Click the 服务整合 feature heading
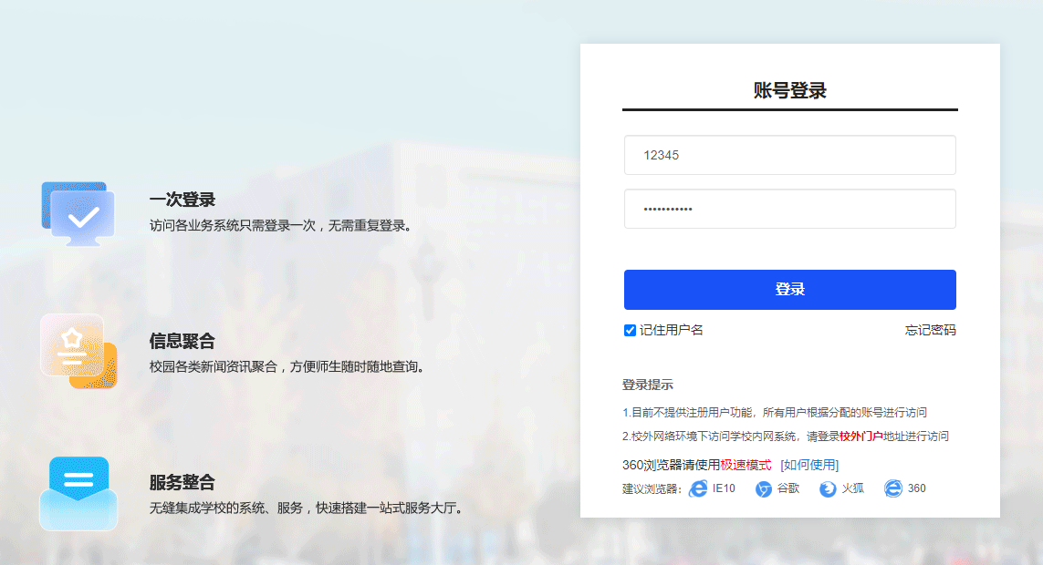The image size is (1043, 565). (x=183, y=483)
